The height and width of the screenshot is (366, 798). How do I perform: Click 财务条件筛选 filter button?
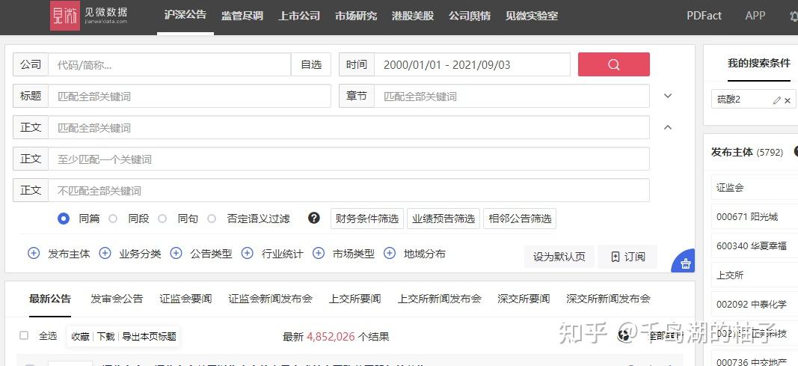click(x=367, y=219)
